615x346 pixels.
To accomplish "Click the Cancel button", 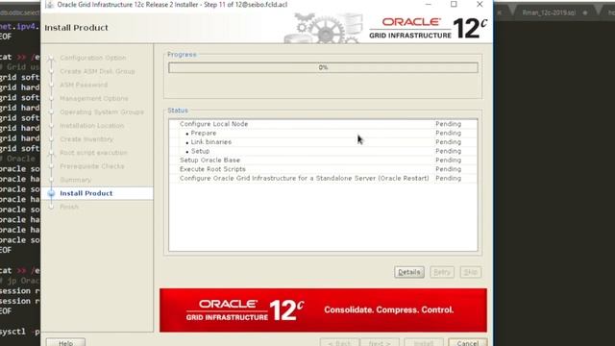I will pos(468,342).
